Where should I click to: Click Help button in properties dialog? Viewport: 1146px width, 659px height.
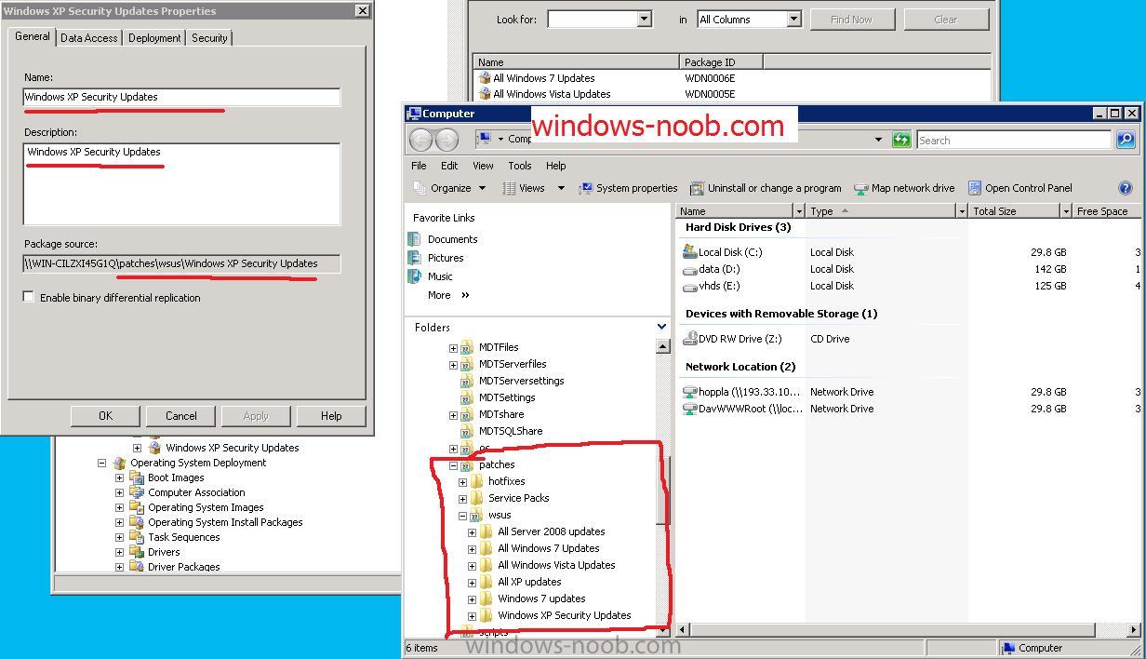pyautogui.click(x=331, y=416)
